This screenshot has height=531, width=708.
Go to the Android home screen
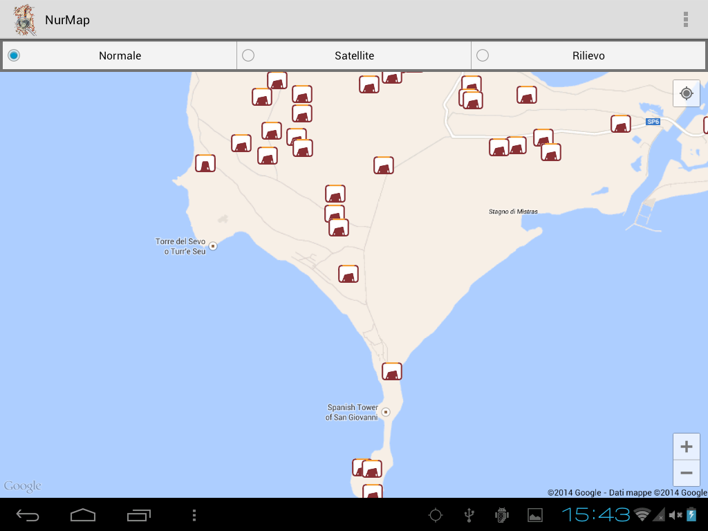pos(83,514)
